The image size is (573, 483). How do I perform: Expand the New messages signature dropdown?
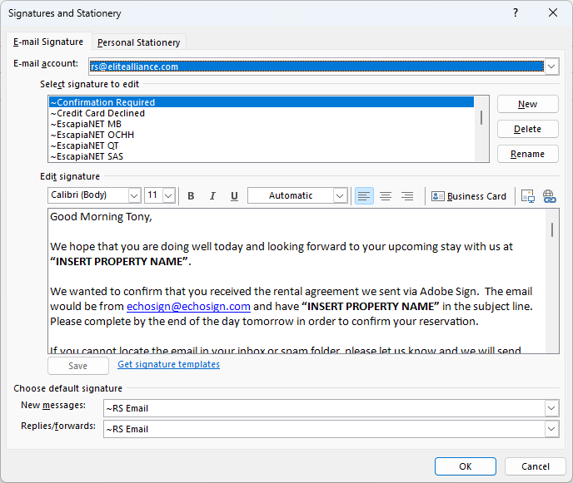click(551, 408)
